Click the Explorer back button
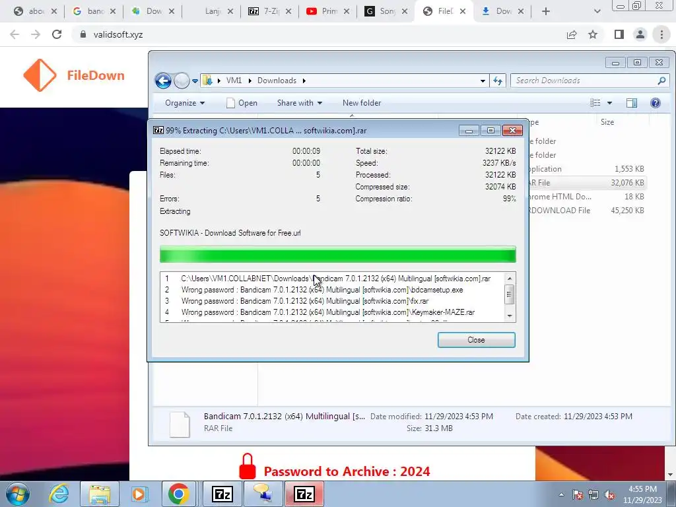 (x=164, y=81)
